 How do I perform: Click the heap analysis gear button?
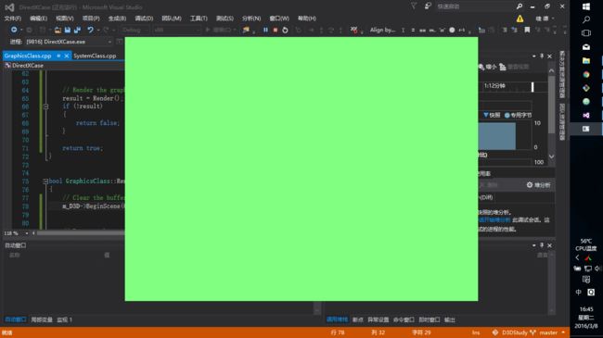[x=538, y=185]
